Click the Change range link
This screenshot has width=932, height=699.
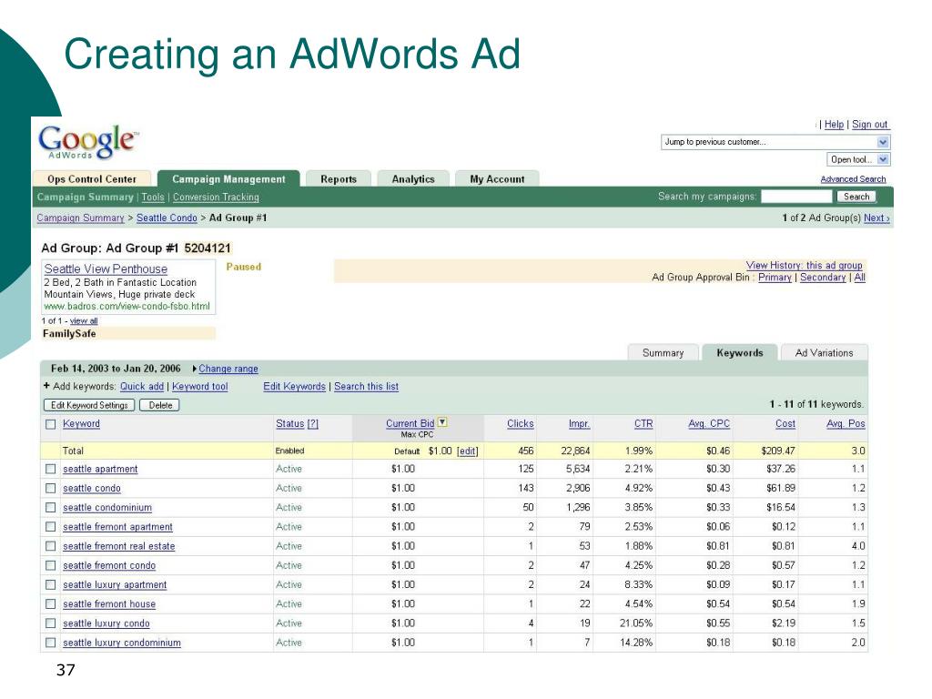(x=228, y=369)
